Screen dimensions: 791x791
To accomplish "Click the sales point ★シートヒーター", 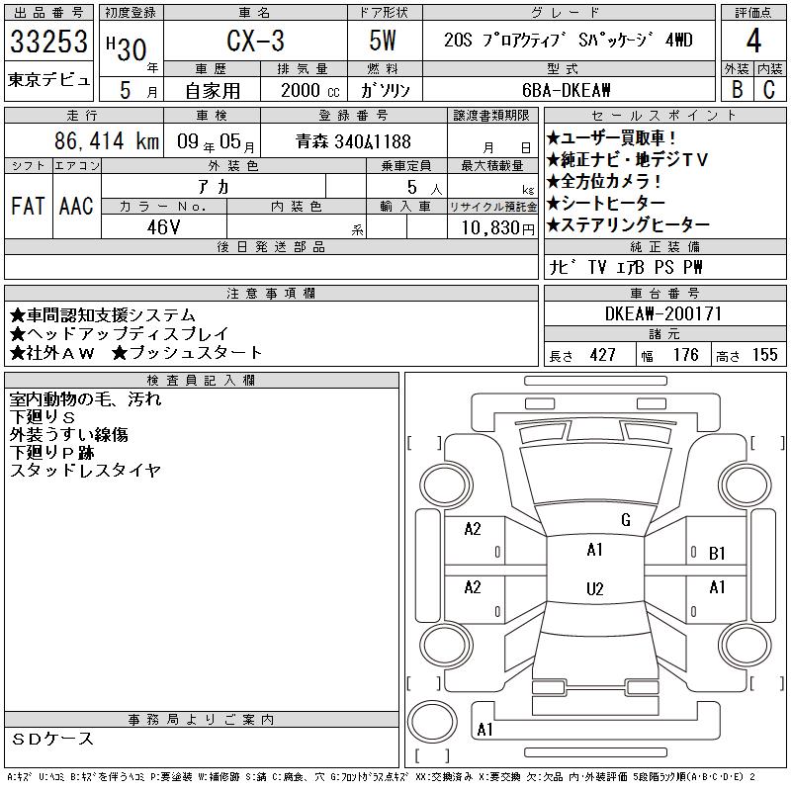I will coord(605,204).
